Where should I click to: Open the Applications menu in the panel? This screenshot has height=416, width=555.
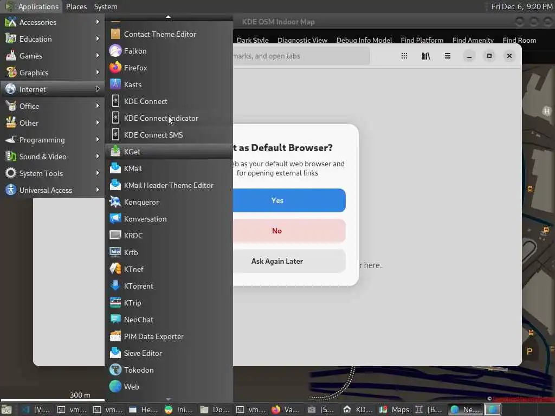pyautogui.click(x=32, y=6)
